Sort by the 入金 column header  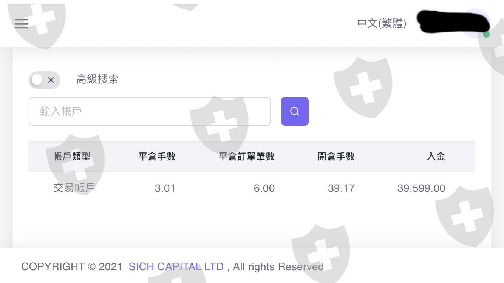point(436,157)
